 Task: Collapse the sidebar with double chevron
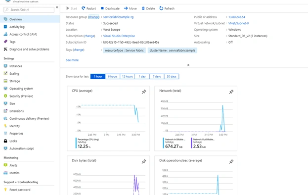pos(57,7)
